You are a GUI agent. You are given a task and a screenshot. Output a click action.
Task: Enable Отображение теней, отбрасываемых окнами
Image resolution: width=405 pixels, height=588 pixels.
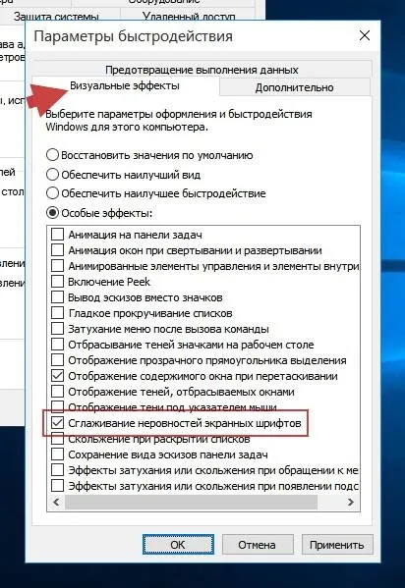click(x=57, y=392)
